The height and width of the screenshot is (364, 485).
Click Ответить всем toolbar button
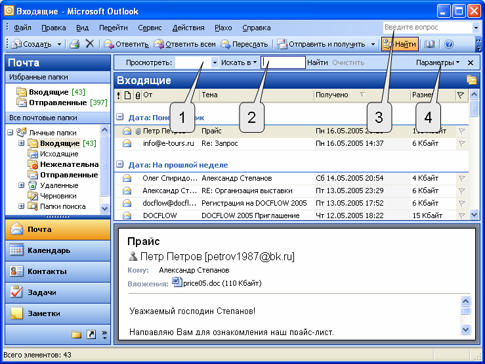point(184,44)
